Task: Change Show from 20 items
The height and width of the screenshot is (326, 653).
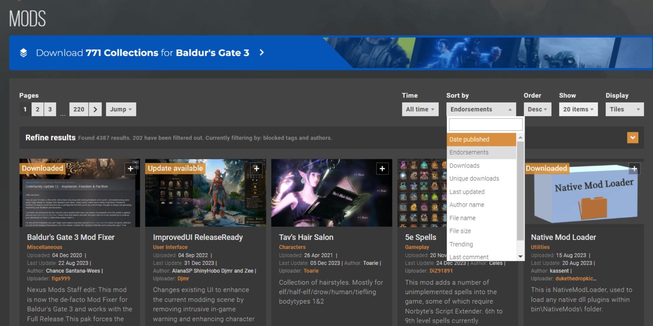Action: click(x=578, y=109)
